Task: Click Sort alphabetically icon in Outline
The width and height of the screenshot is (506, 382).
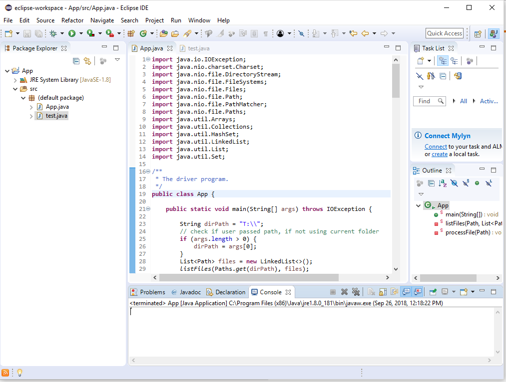Action: coord(443,184)
